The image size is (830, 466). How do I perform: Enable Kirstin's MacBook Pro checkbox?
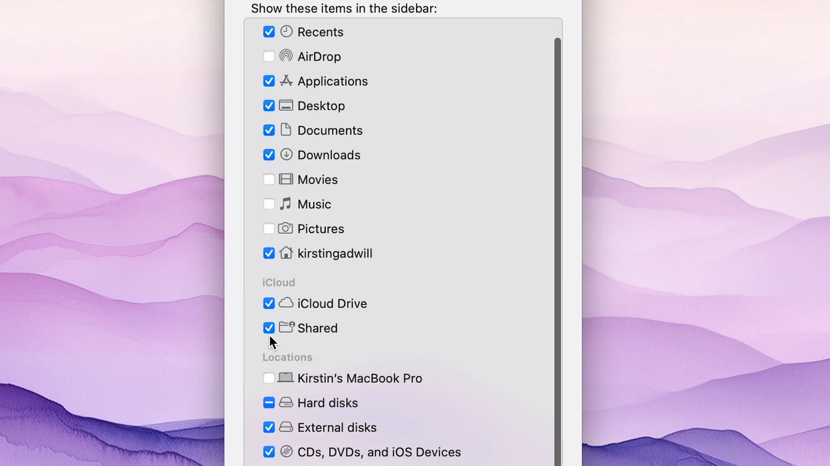click(x=269, y=378)
